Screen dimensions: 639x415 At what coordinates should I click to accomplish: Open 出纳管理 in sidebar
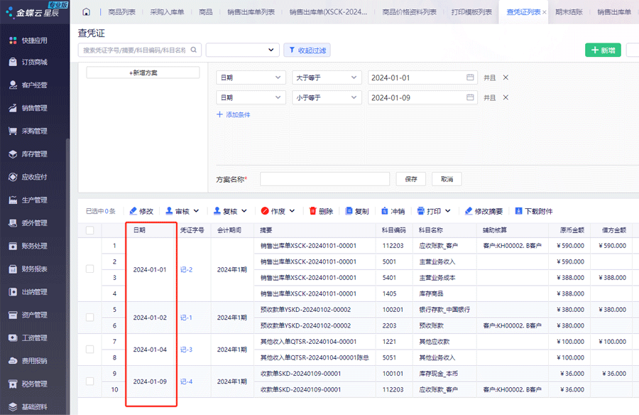pyautogui.click(x=28, y=292)
